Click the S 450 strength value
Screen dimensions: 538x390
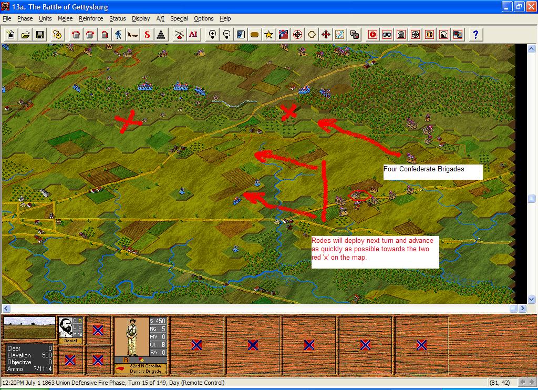coord(158,321)
